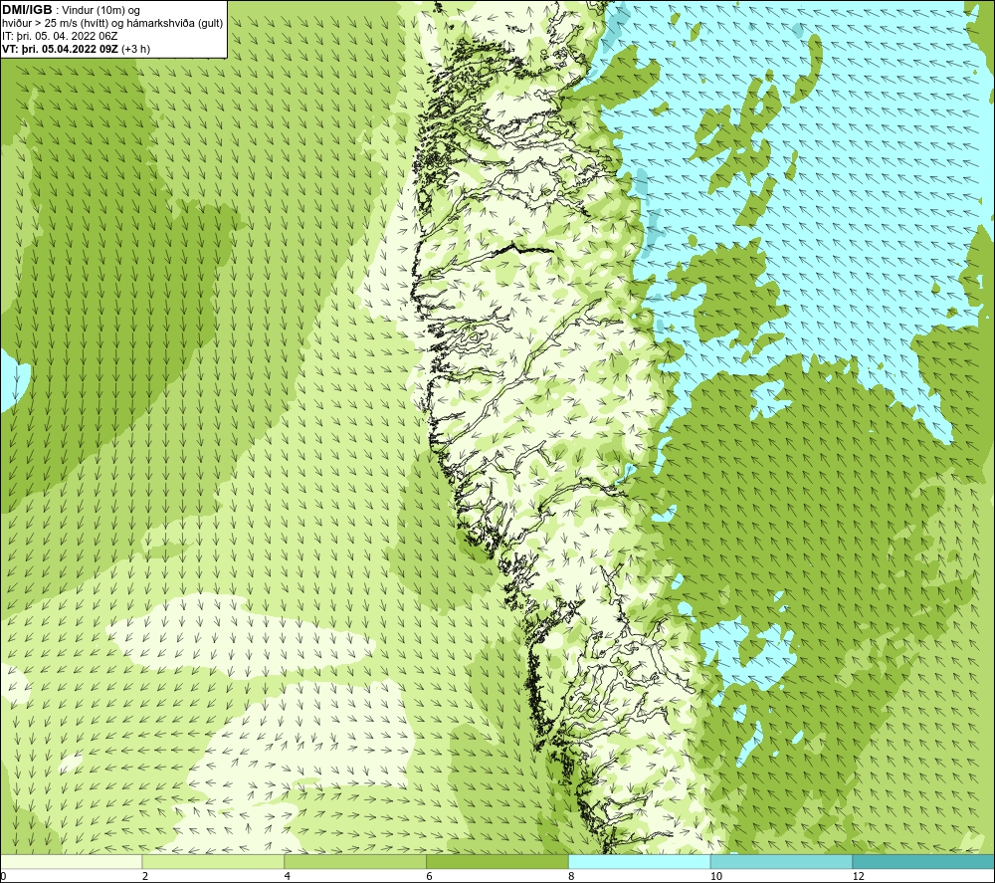
Task: Click the scale label '2'
Action: tap(145, 876)
